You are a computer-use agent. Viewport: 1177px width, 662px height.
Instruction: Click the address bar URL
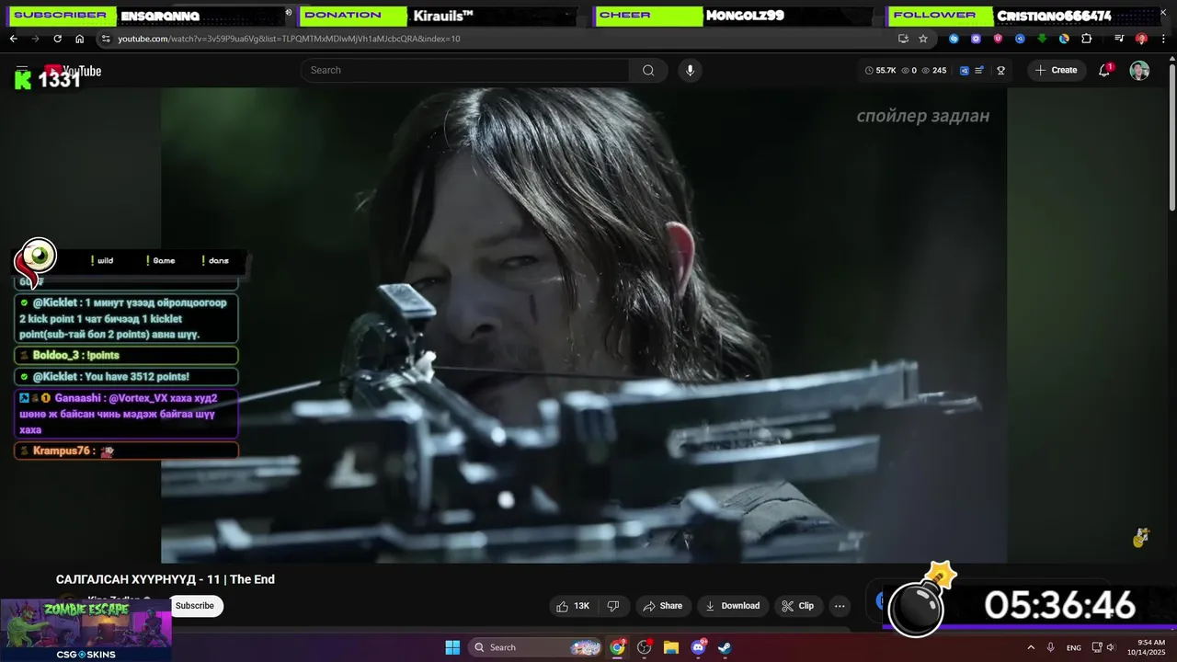pyautogui.click(x=289, y=39)
